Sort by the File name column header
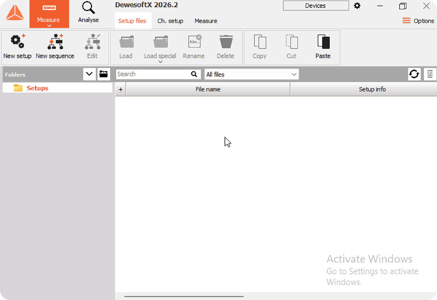437x300 pixels. [208, 89]
